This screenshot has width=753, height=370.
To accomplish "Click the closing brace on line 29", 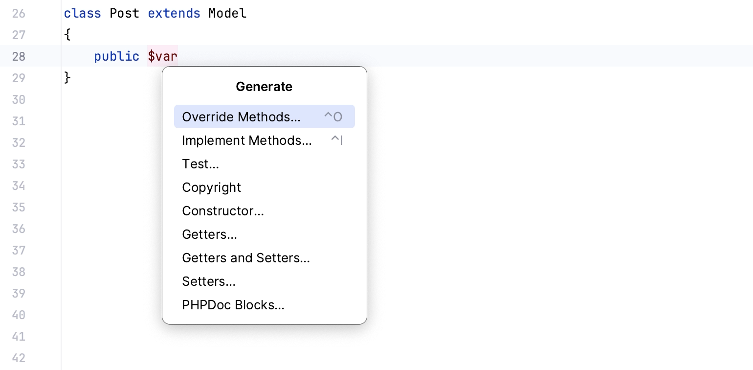I will 67,78.
